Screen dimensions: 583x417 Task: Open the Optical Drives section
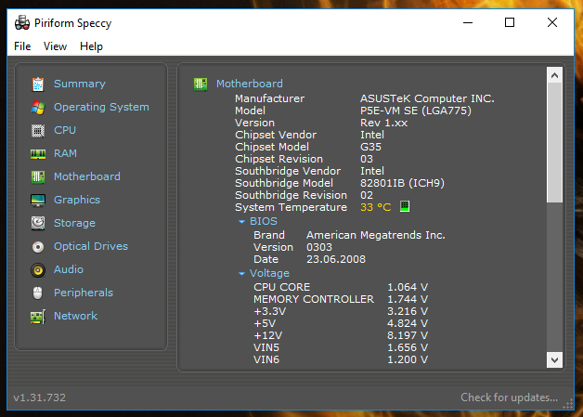coord(91,246)
